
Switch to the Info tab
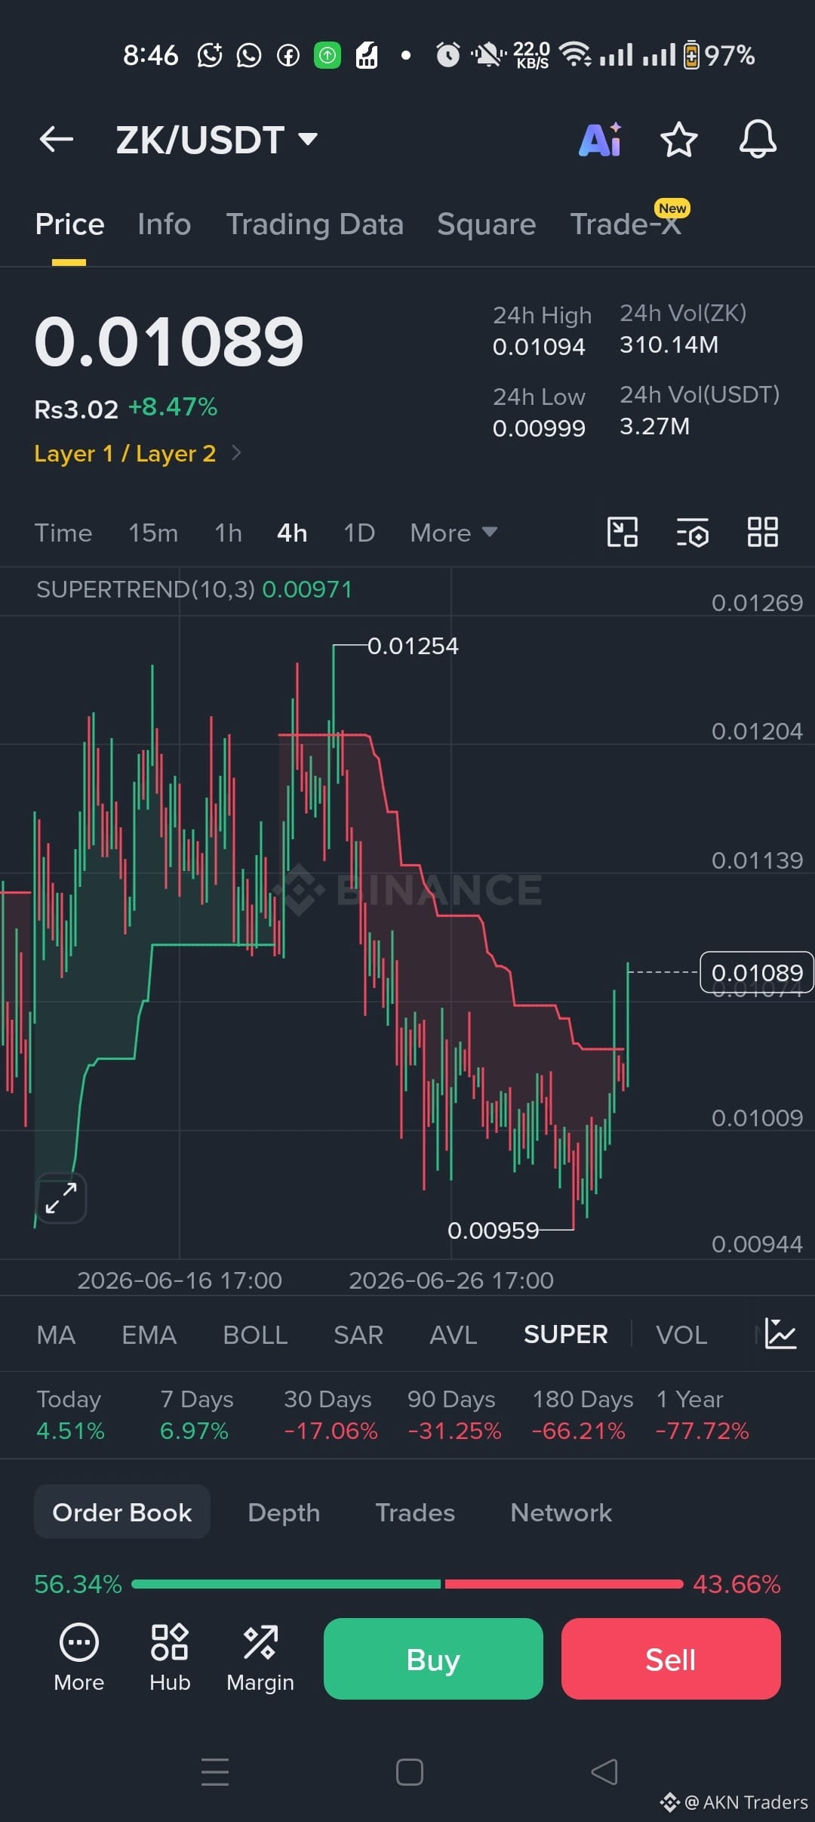[x=164, y=224]
